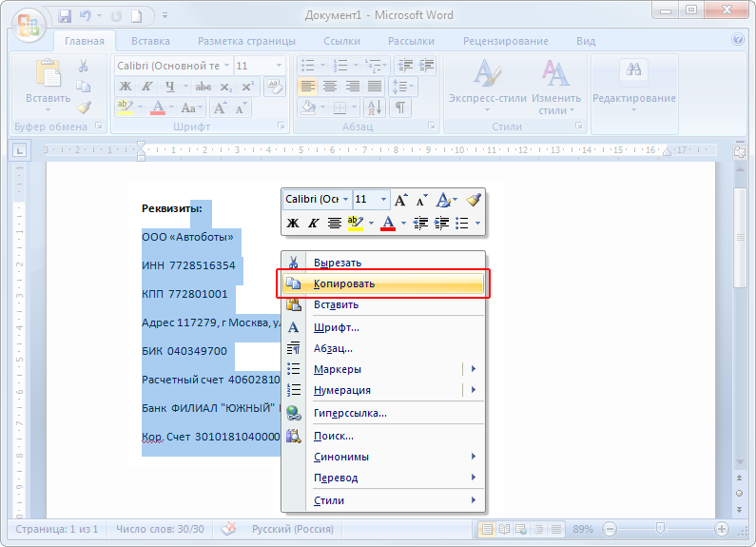Click Поиск... in the context menu
756x547 pixels.
pos(383,436)
